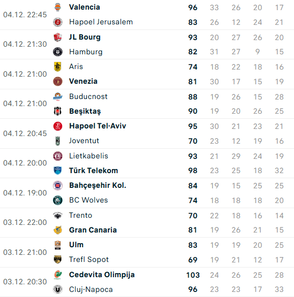Open the Venezia team name link

83,81
